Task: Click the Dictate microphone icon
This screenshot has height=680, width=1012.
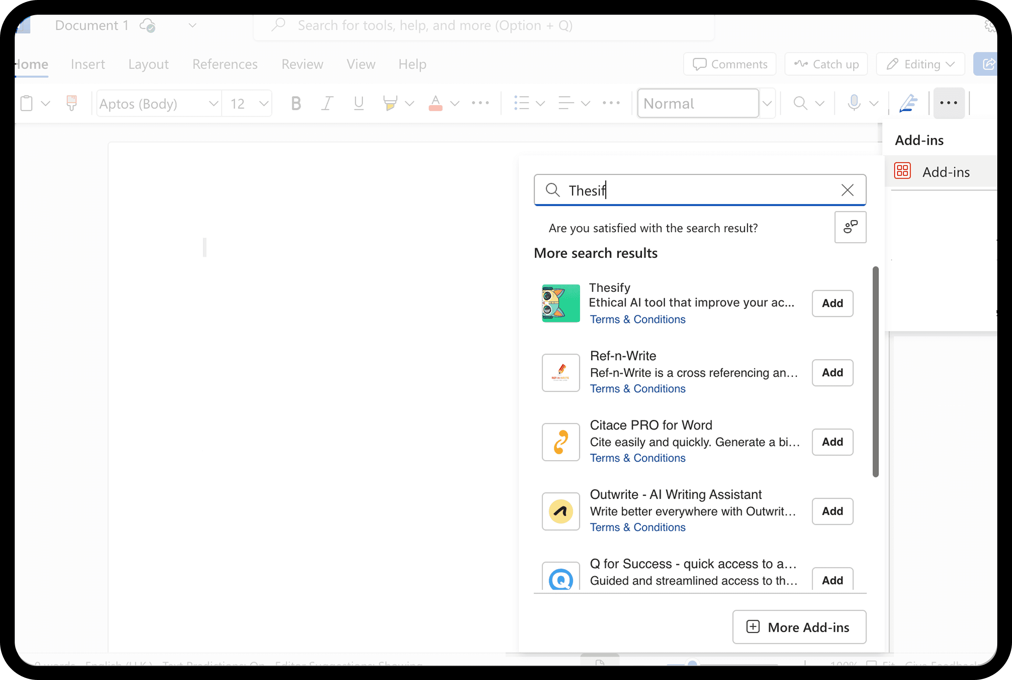Action: pos(854,103)
